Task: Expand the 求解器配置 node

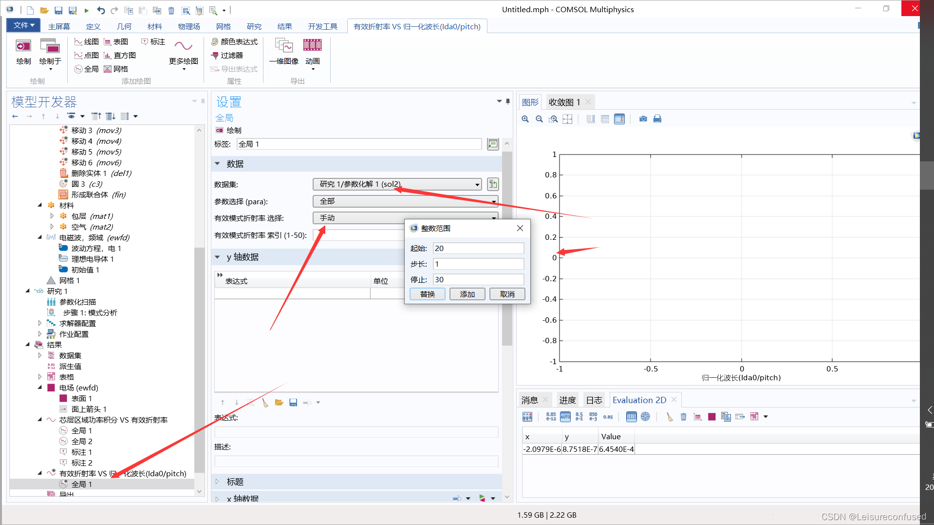Action: tap(40, 323)
